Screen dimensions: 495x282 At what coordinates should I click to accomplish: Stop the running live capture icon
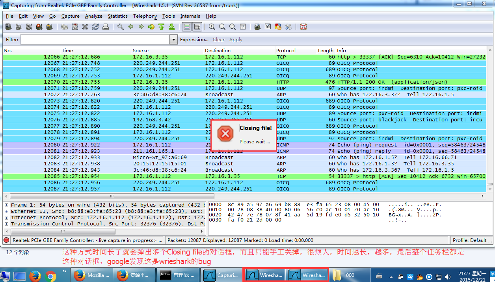point(39,27)
